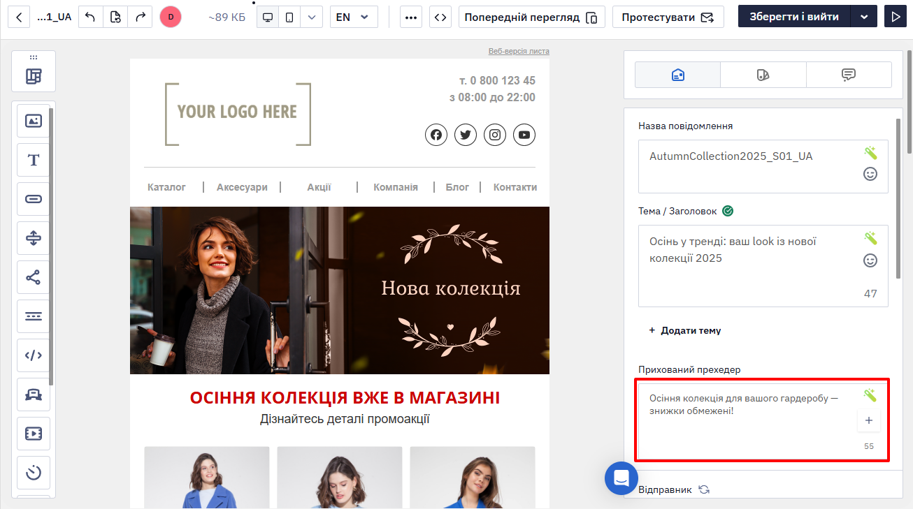Redo the last action

point(141,17)
